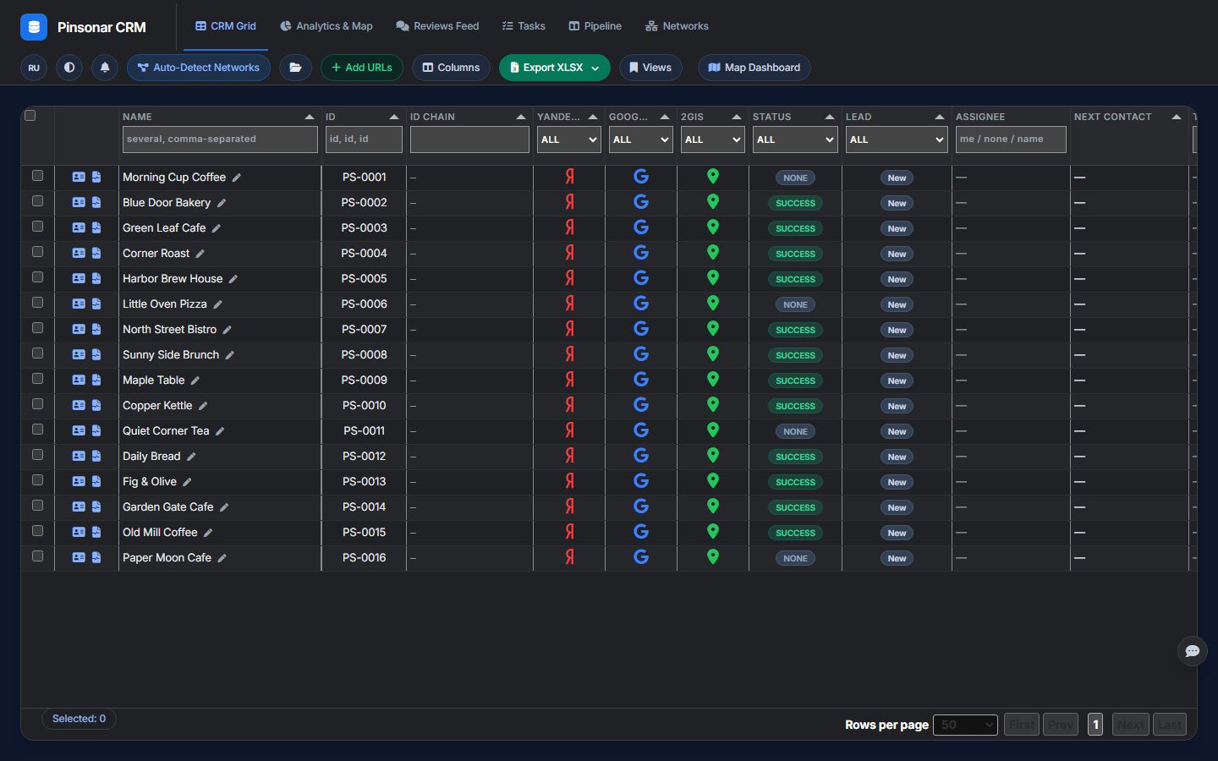
Task: Check the Morning Cup Coffee row
Action: pyautogui.click(x=37, y=176)
